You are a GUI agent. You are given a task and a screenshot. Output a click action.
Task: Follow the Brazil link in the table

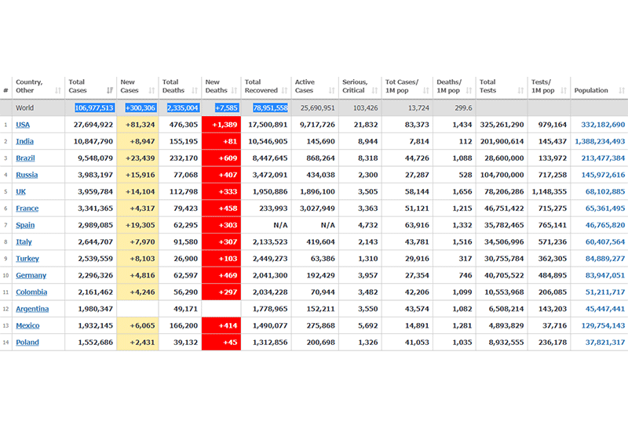click(x=26, y=158)
